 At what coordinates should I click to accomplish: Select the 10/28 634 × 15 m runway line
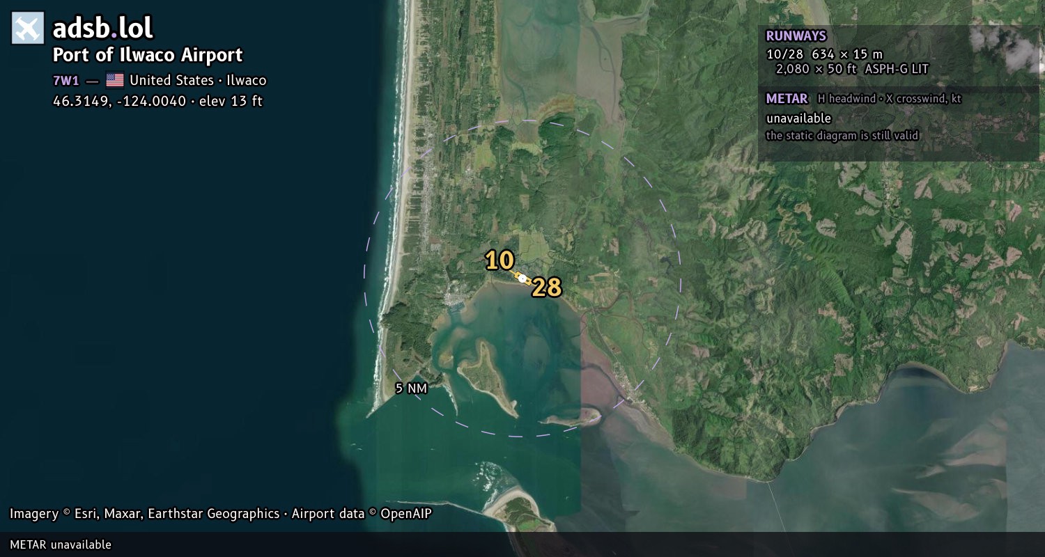coord(825,54)
